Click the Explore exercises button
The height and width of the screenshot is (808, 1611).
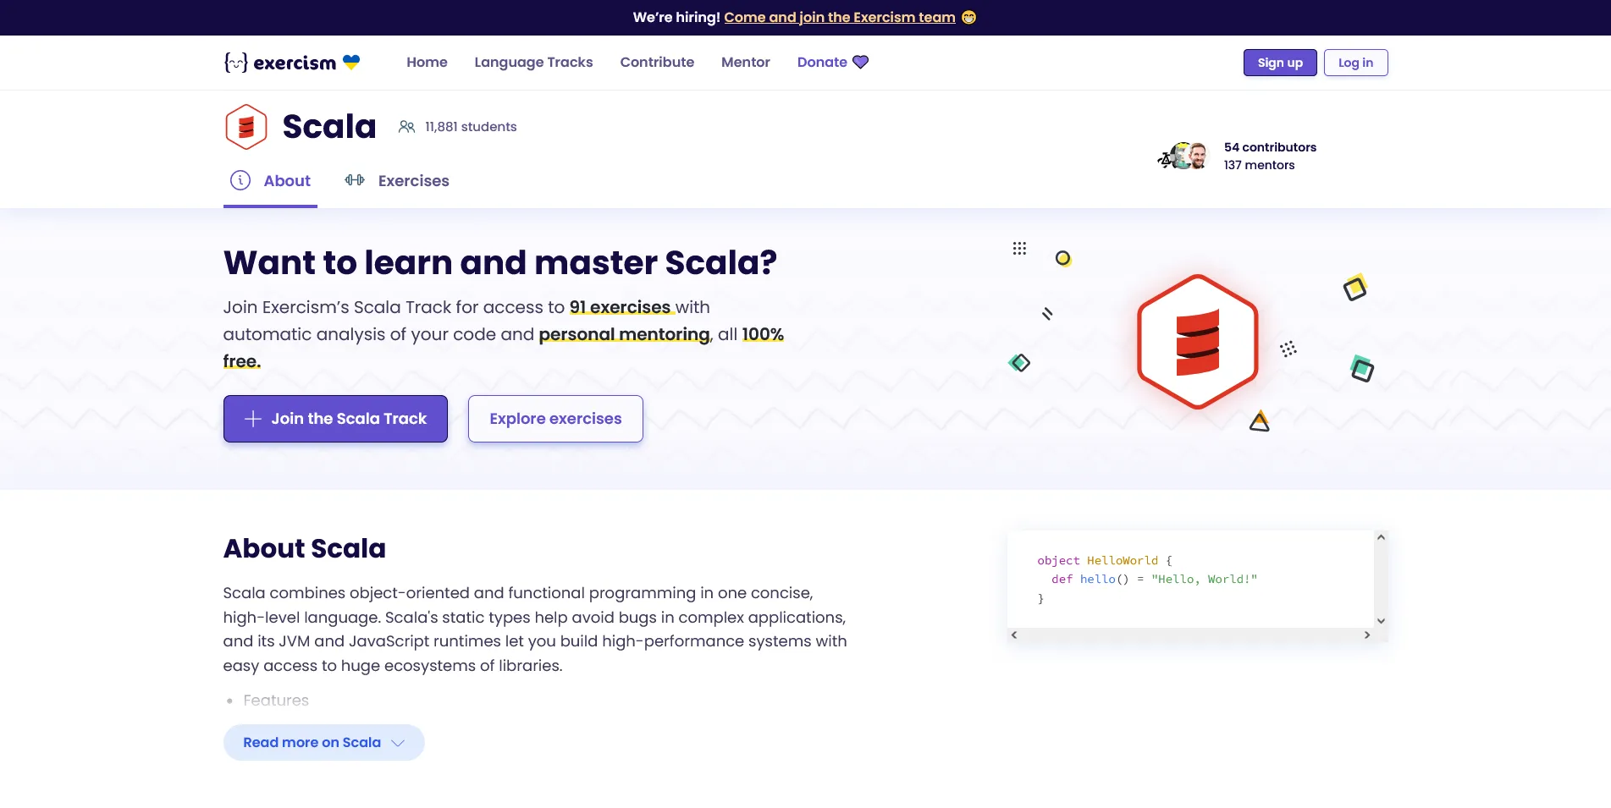tap(555, 419)
